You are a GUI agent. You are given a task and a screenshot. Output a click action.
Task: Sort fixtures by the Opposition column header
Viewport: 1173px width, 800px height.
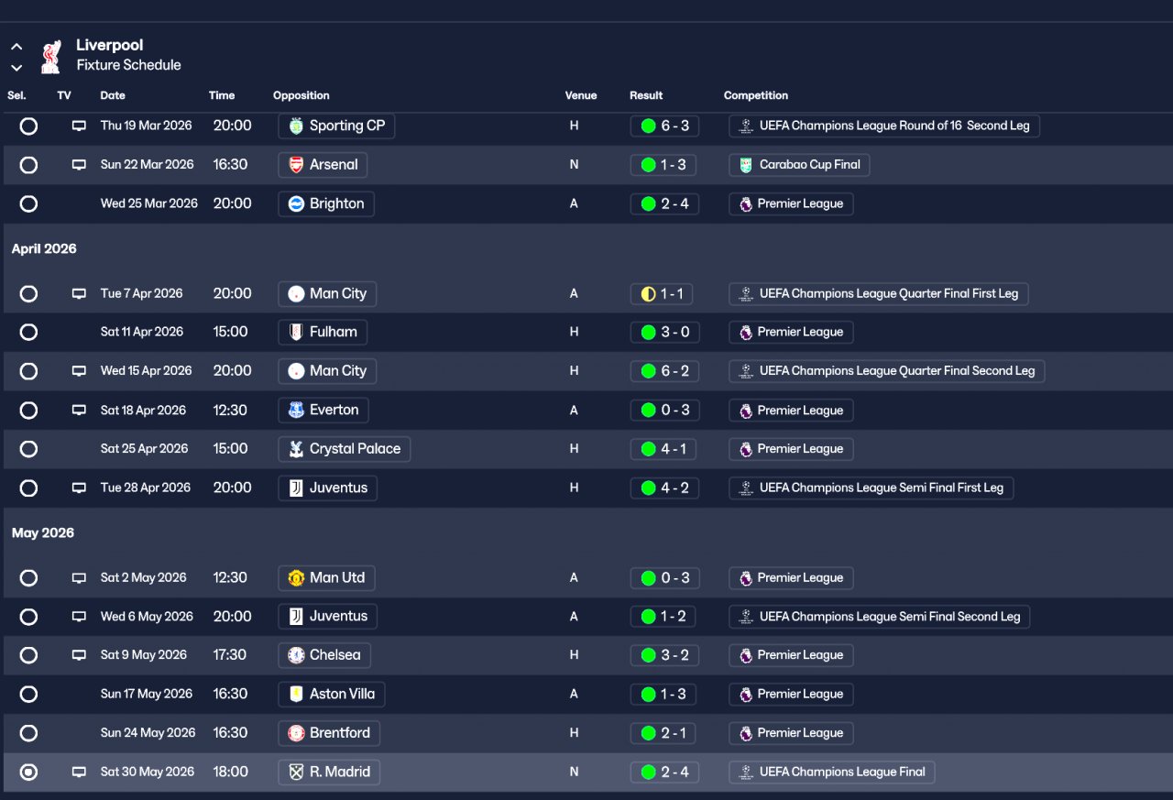click(301, 95)
